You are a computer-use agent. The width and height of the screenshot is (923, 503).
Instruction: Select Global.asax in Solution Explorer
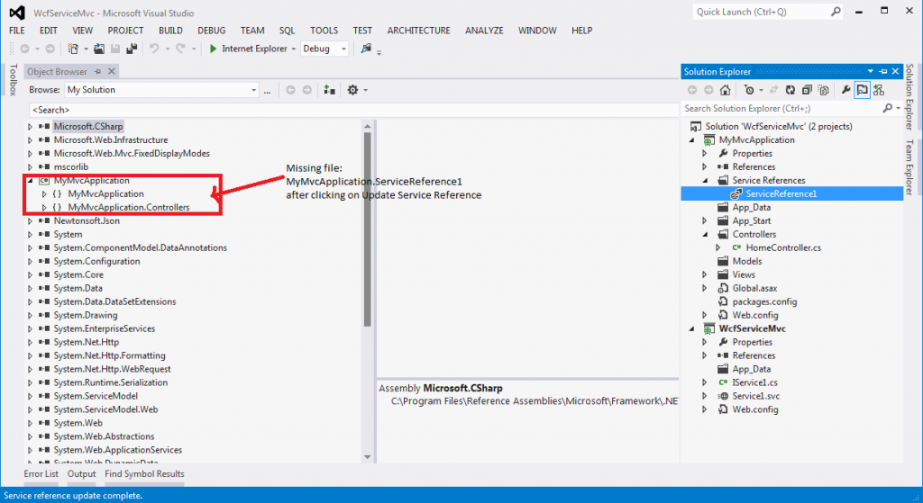[x=754, y=289]
